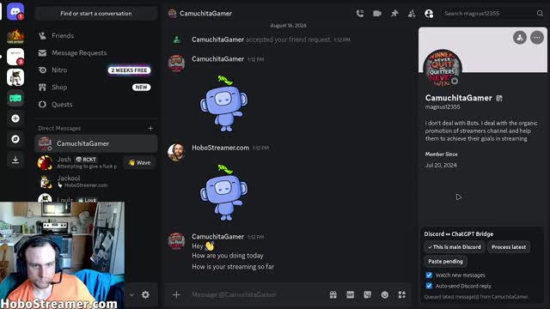Screen dimensions: 550x309
Task: Open pinned messages
Action: coord(394,14)
